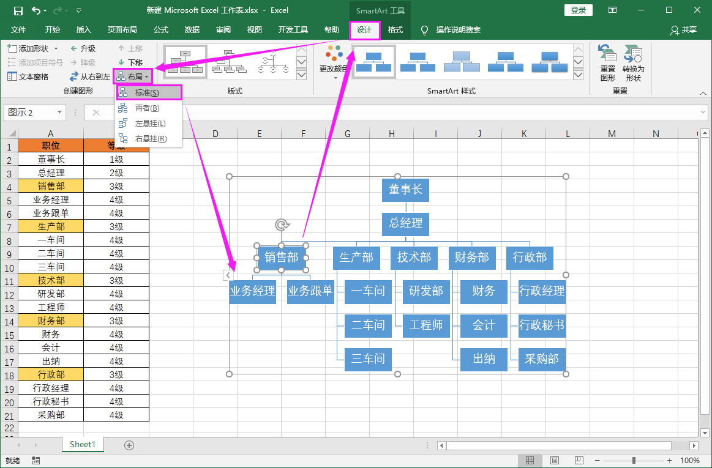Click the 重置图形 (Reset Graphic) icon
Image resolution: width=712 pixels, height=468 pixels.
tap(607, 61)
